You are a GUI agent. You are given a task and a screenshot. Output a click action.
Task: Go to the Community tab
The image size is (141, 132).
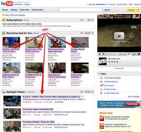37,10
